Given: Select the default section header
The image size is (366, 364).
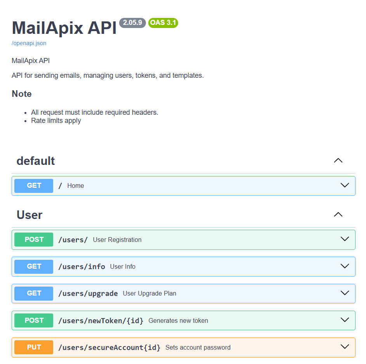Looking at the screenshot, I should point(35,161).
